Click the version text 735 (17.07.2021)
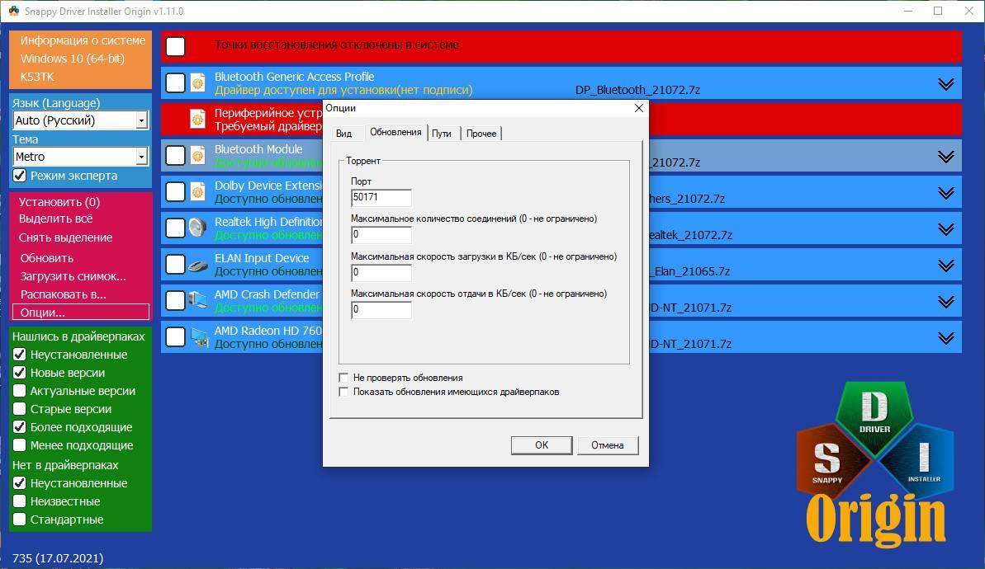985x569 pixels. (58, 557)
